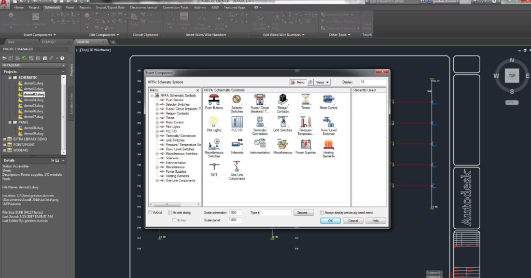The width and height of the screenshot is (531, 278).
Task: Open the One-Line Components symbol icon
Action: point(236,167)
